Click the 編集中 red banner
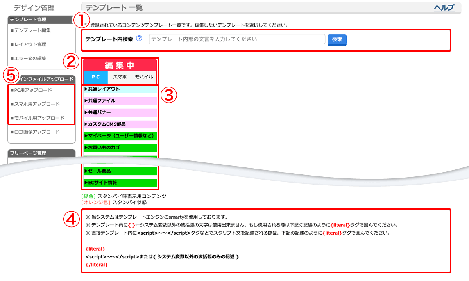 click(120, 65)
